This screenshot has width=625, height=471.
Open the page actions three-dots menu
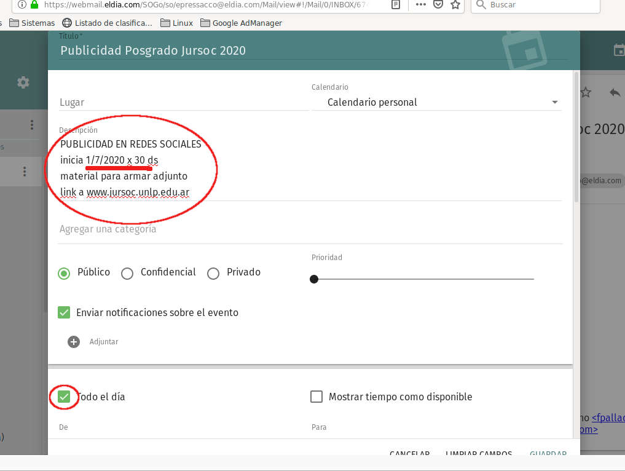421,5
